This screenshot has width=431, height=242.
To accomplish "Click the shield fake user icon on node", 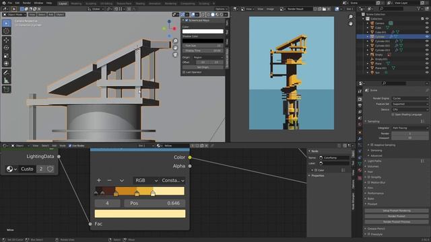I will pyautogui.click(x=50, y=169).
